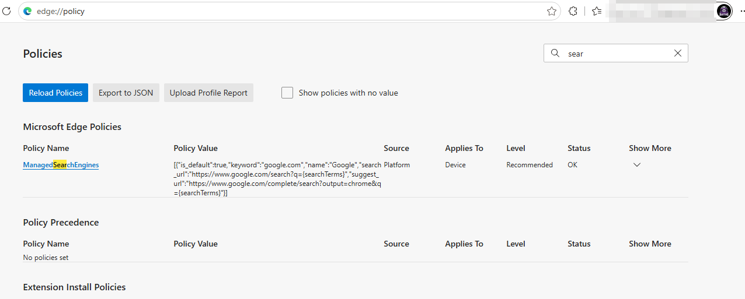Open the ManagedSearchEngines policy link
Screen dimensions: 745x299
(61, 165)
